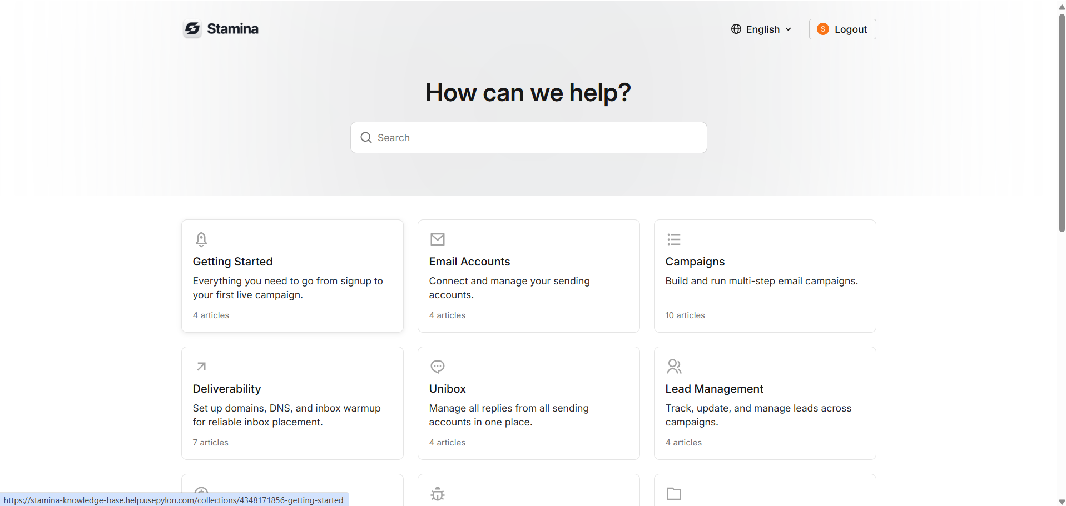
Task: Click the scrollbar up arrow
Action: tap(1062, 7)
